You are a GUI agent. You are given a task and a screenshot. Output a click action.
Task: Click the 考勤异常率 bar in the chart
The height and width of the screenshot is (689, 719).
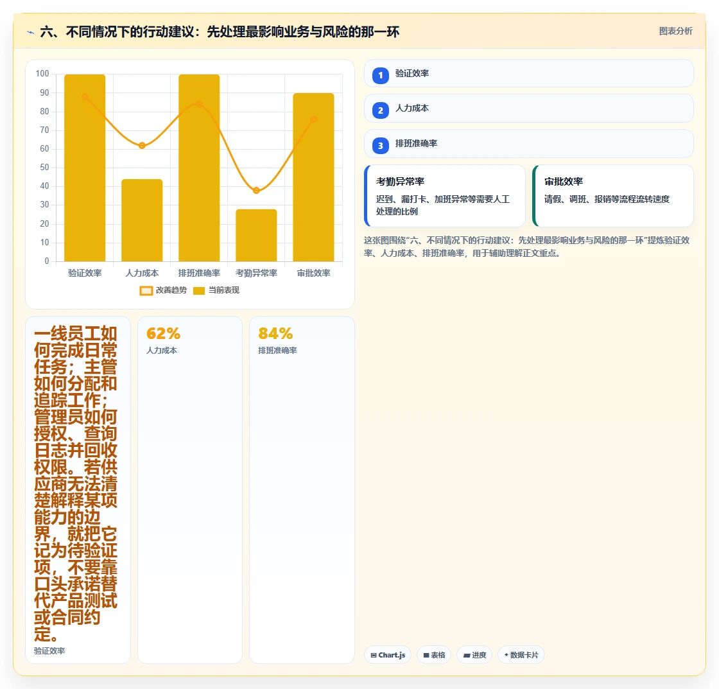point(256,235)
